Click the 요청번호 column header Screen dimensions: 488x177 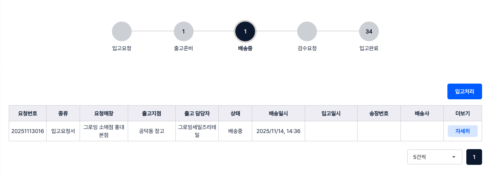point(28,113)
